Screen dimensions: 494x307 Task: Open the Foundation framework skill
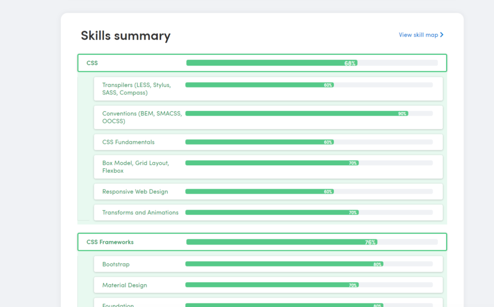(x=268, y=304)
